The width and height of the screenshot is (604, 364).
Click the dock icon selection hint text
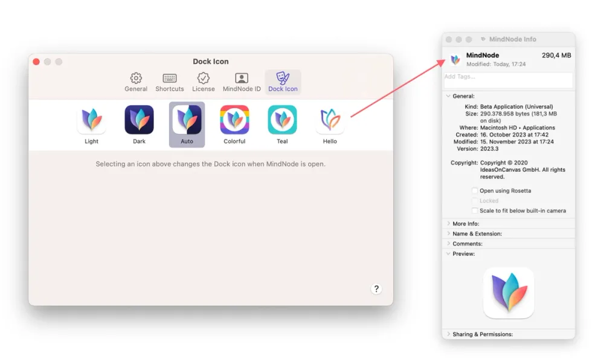click(x=211, y=164)
